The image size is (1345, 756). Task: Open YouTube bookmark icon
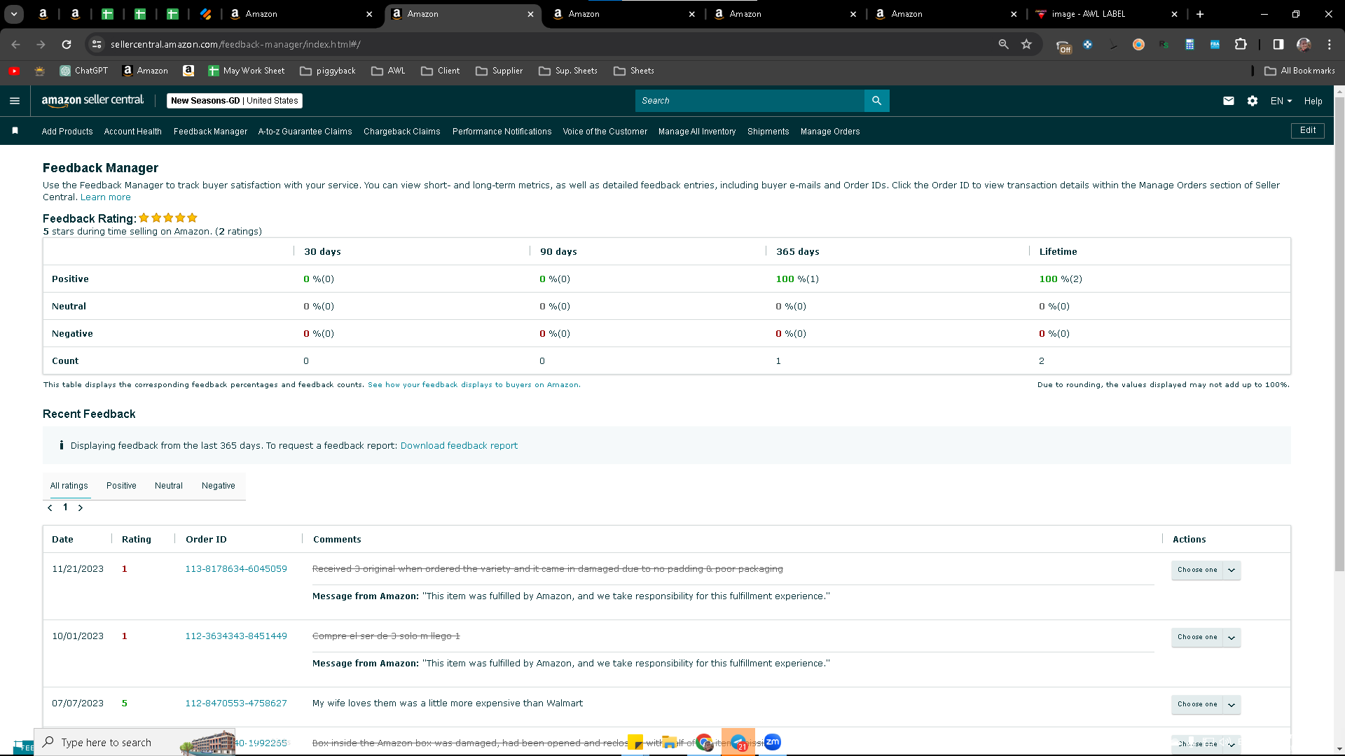[14, 71]
